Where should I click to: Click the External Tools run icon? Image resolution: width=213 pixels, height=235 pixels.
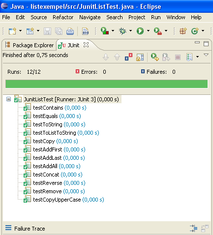(158, 31)
